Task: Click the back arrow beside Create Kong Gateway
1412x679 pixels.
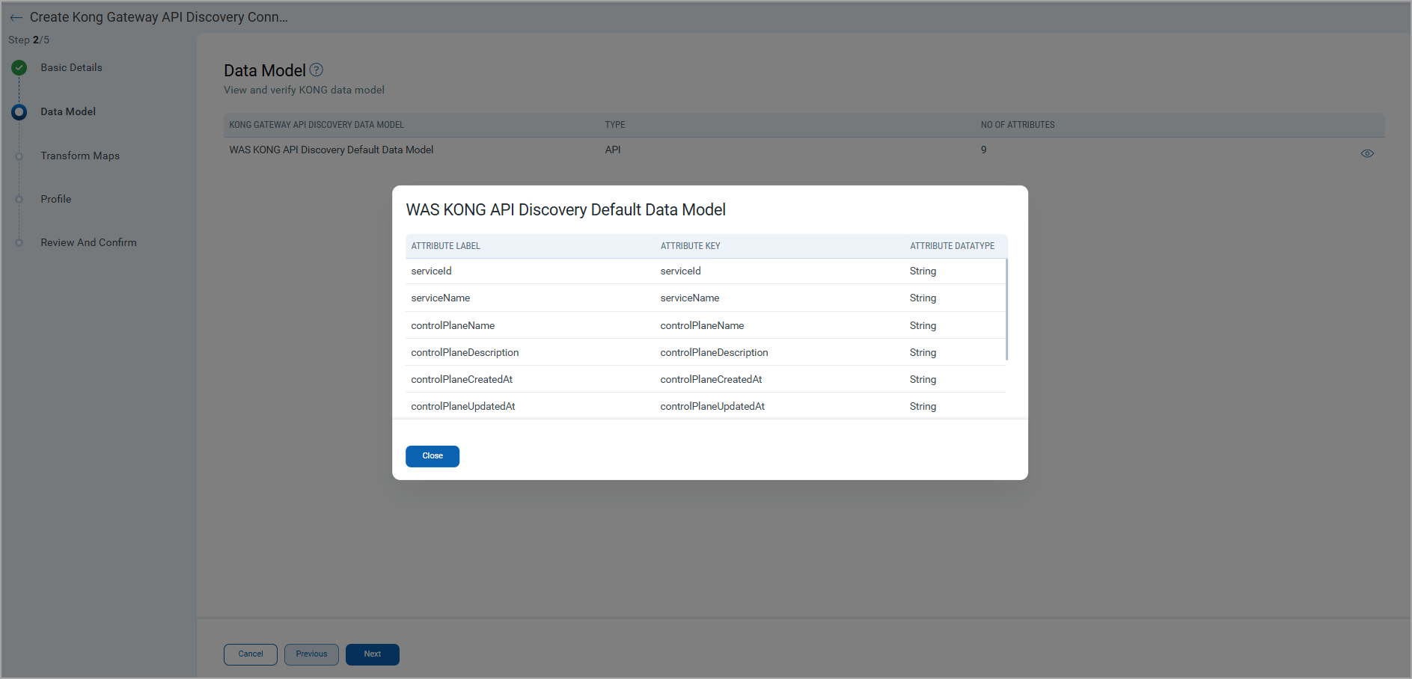Action: (16, 18)
